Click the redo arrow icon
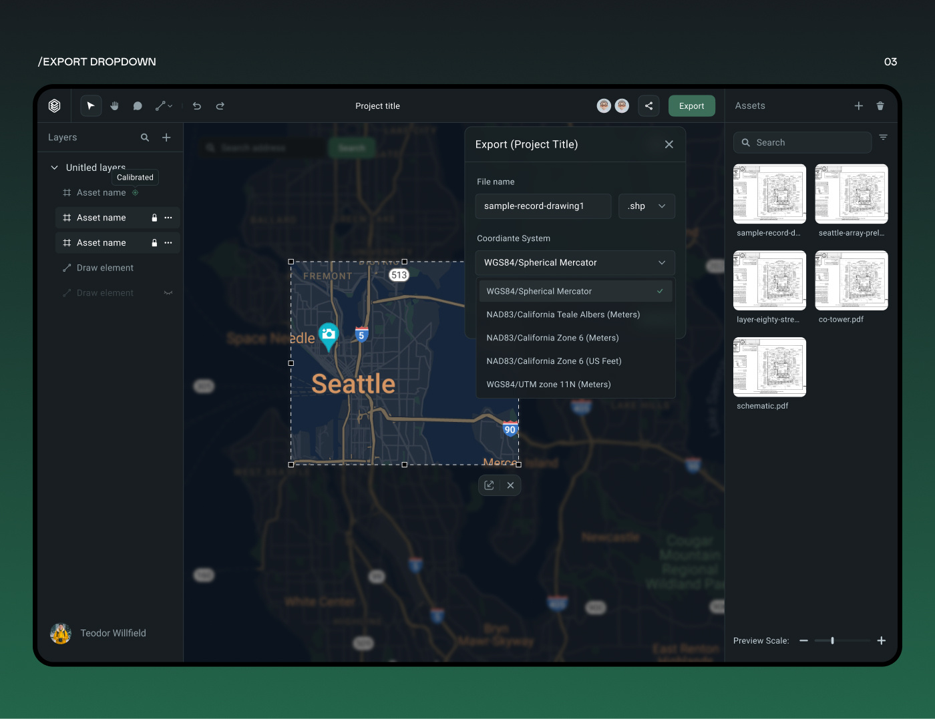 point(220,105)
